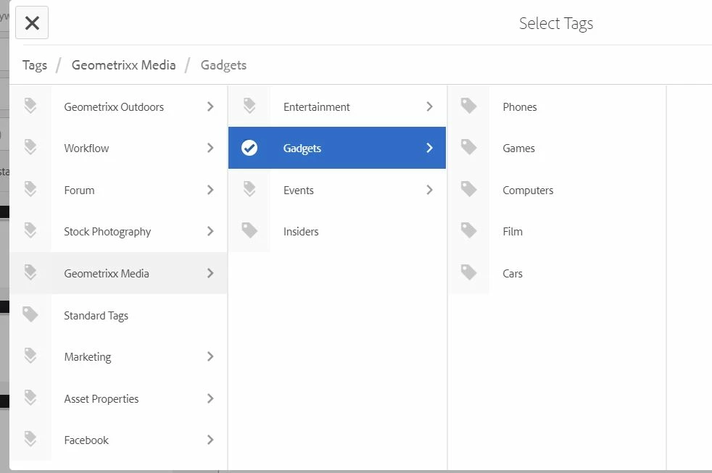
Task: Select Standard Tags label
Action: tap(96, 316)
